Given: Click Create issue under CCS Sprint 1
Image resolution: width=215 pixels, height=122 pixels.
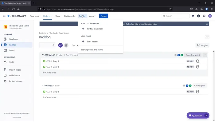Looking at the screenshot, I should (x=49, y=73).
